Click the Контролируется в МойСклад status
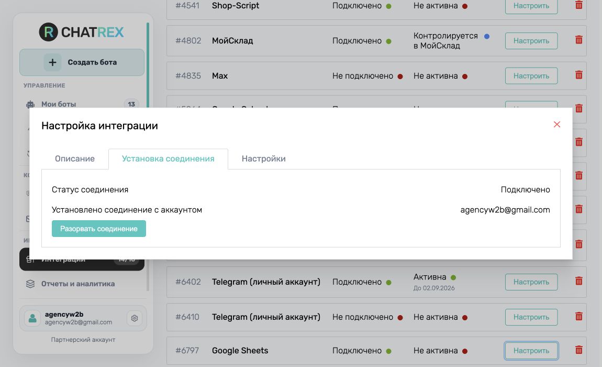Image resolution: width=602 pixels, height=367 pixels. click(445, 41)
